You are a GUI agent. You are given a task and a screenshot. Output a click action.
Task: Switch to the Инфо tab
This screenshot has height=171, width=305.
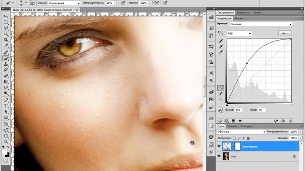pyautogui.click(x=257, y=12)
